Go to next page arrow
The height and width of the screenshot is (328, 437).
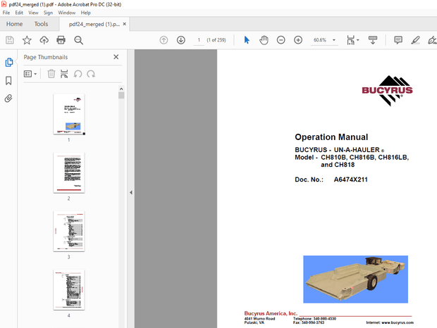[181, 40]
